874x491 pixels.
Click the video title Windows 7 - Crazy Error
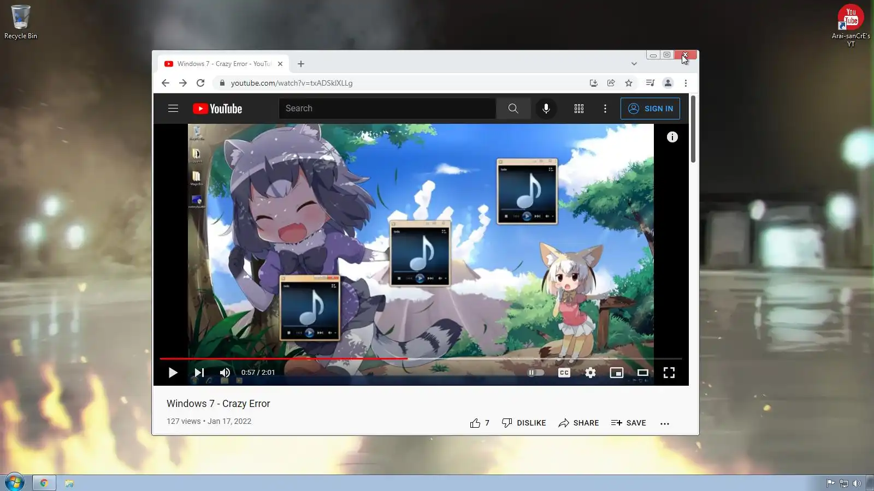[x=218, y=404]
